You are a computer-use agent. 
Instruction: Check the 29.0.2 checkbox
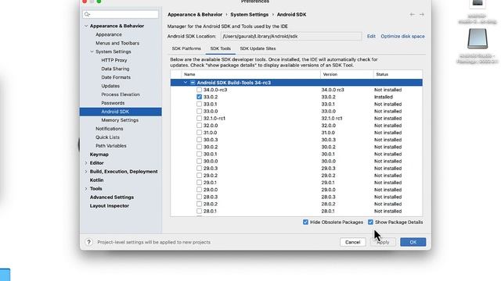(199, 176)
